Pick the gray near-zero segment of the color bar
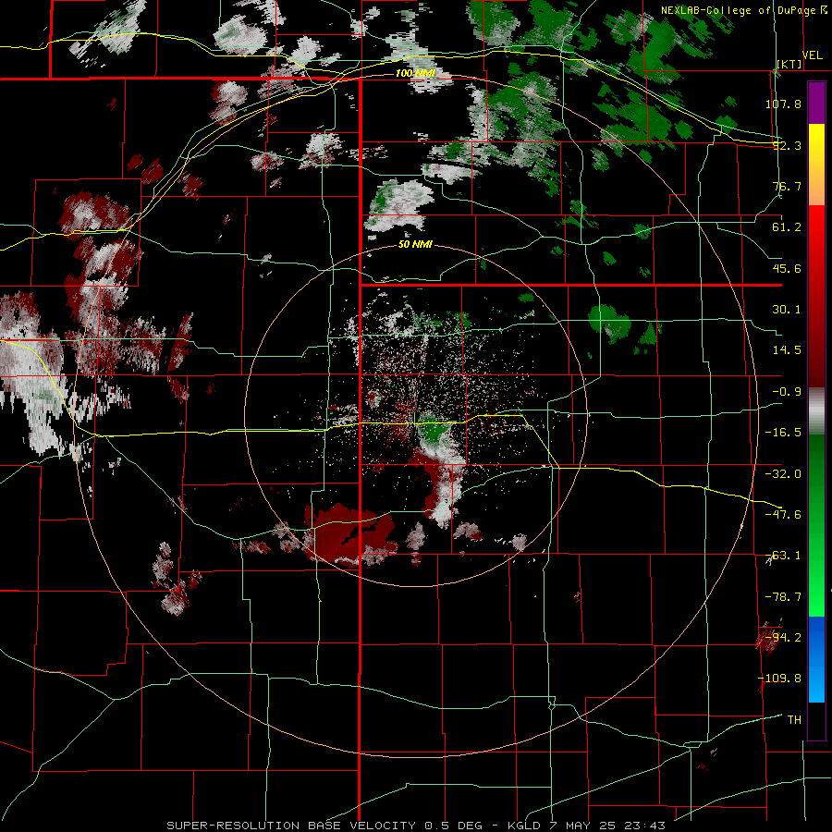This screenshot has height=832, width=832. click(816, 411)
